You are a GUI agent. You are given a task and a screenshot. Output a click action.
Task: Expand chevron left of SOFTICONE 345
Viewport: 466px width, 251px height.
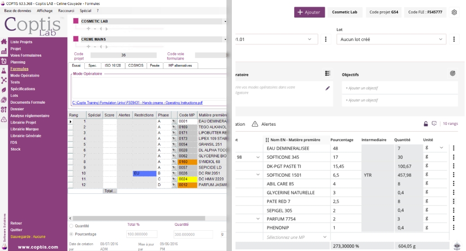[258, 157]
